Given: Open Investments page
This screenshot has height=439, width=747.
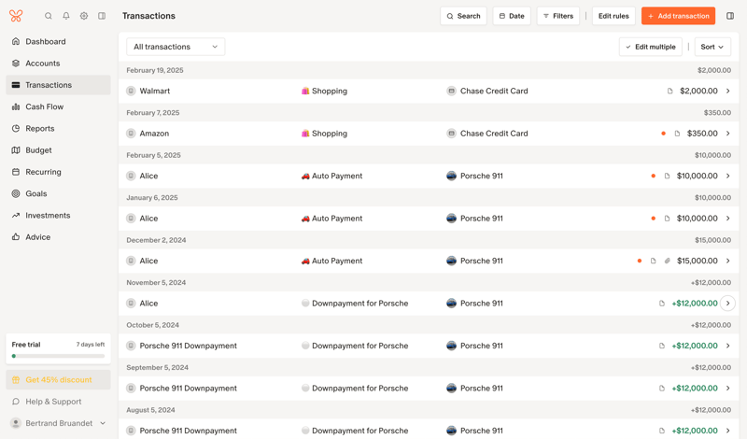Looking at the screenshot, I should tap(58, 216).
